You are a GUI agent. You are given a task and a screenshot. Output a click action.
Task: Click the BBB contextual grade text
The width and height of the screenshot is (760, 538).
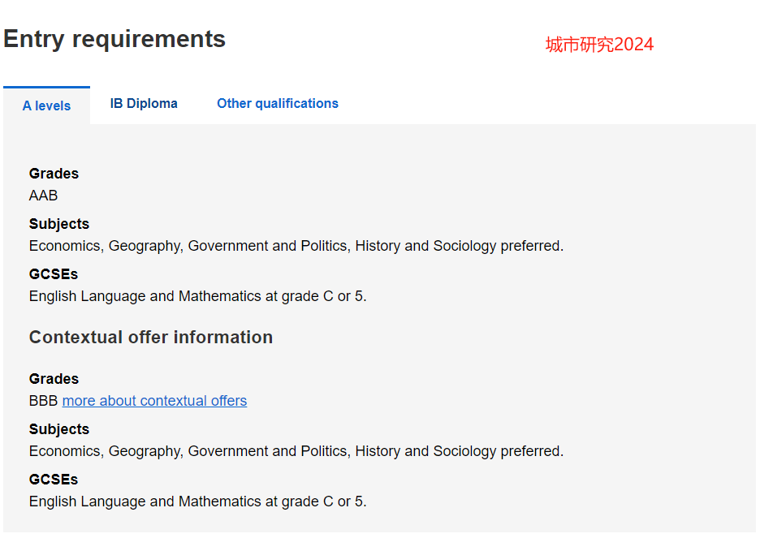pyautogui.click(x=43, y=401)
